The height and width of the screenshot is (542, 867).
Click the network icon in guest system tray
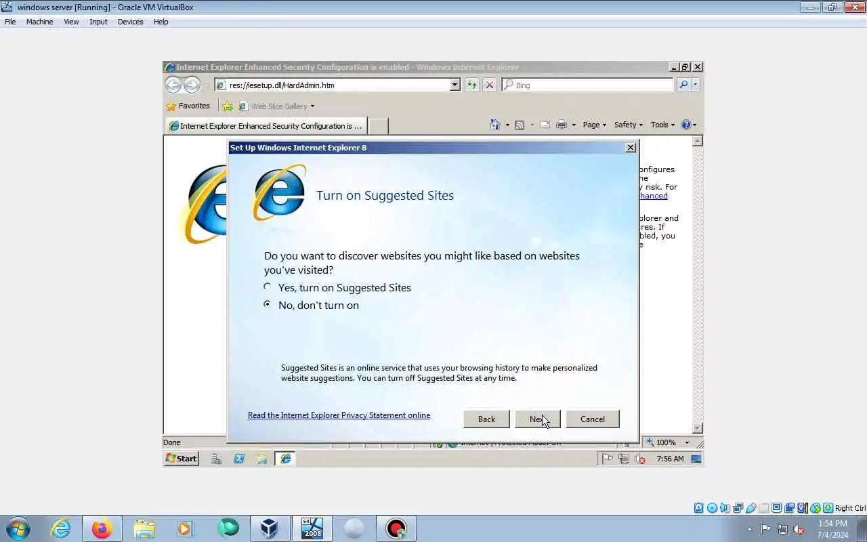click(x=625, y=459)
